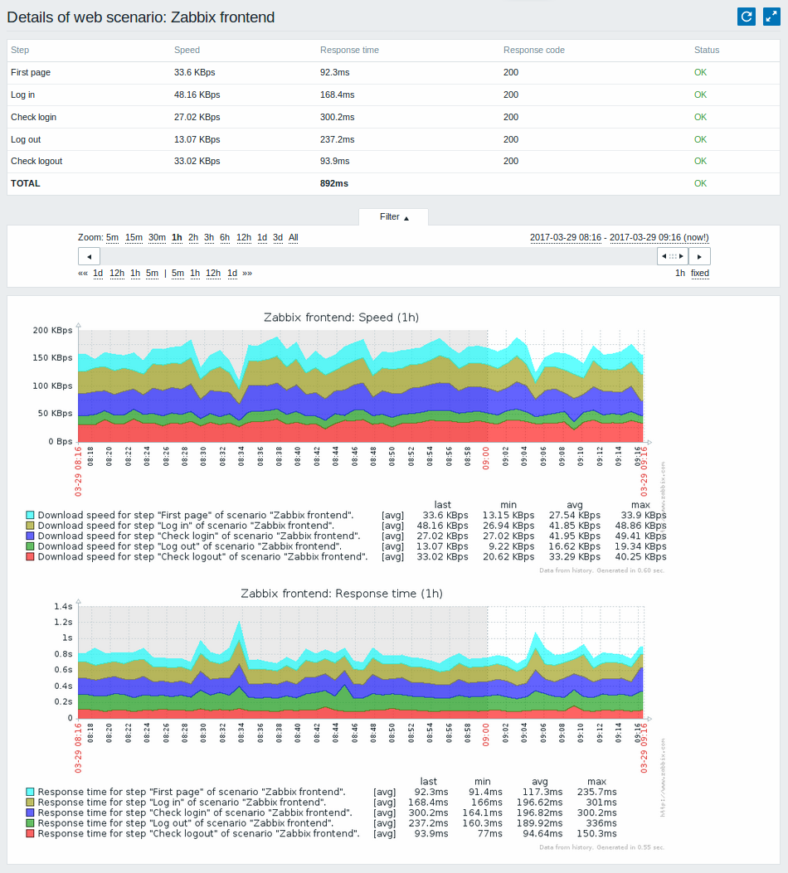Click the time scrollbar slider handle
The height and width of the screenshot is (873, 788).
coord(673,257)
